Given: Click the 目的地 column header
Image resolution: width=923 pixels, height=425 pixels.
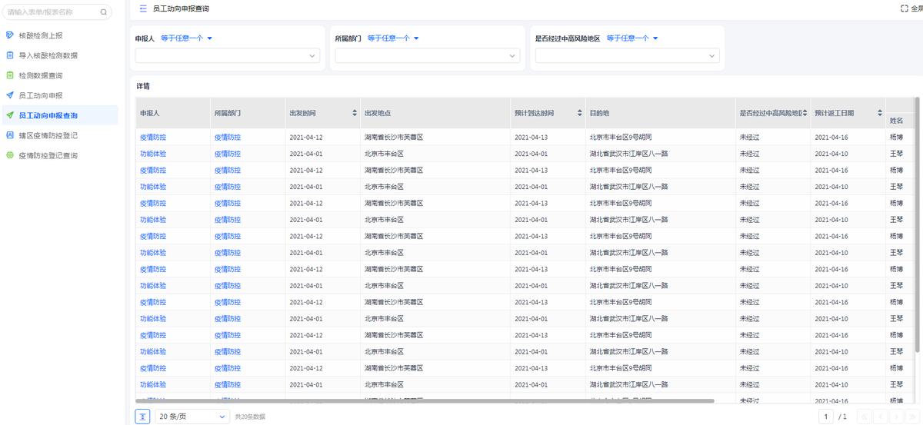Looking at the screenshot, I should [x=660, y=113].
